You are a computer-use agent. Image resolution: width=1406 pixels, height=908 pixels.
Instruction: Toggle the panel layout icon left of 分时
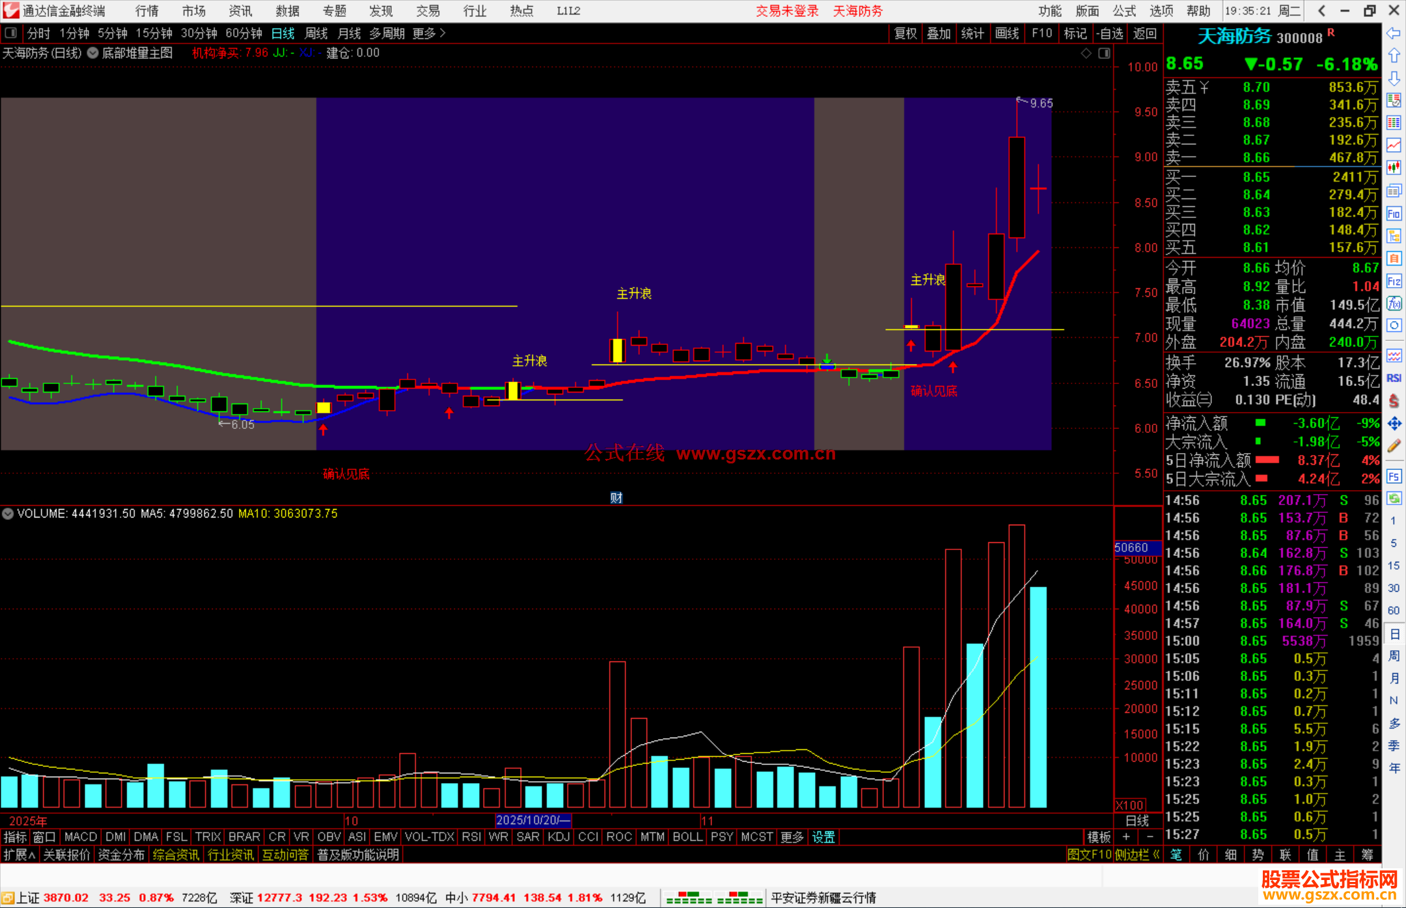[10, 33]
